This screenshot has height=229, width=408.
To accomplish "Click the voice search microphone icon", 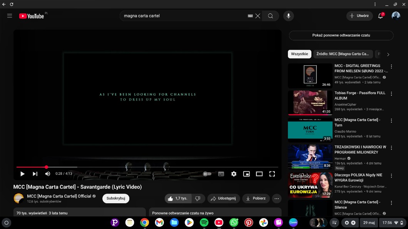I will (x=288, y=16).
